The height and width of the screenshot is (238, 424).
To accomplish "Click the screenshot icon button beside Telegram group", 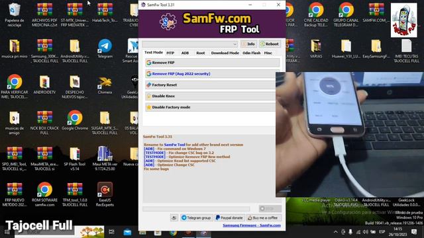I will coord(174,218).
